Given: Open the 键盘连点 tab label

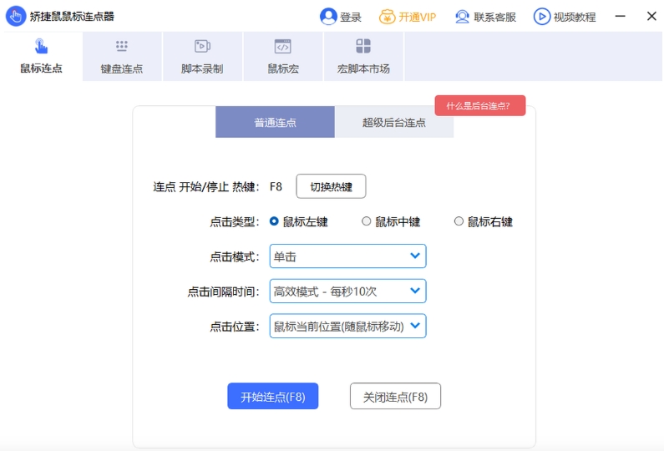Looking at the screenshot, I should point(122,68).
